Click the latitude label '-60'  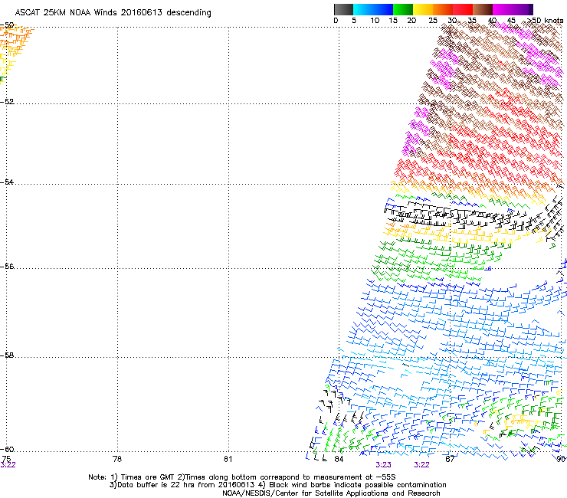[x=7, y=450]
